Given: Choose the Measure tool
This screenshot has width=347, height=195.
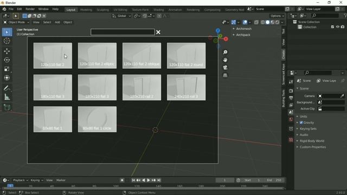Looking at the screenshot, I should tap(7, 97).
